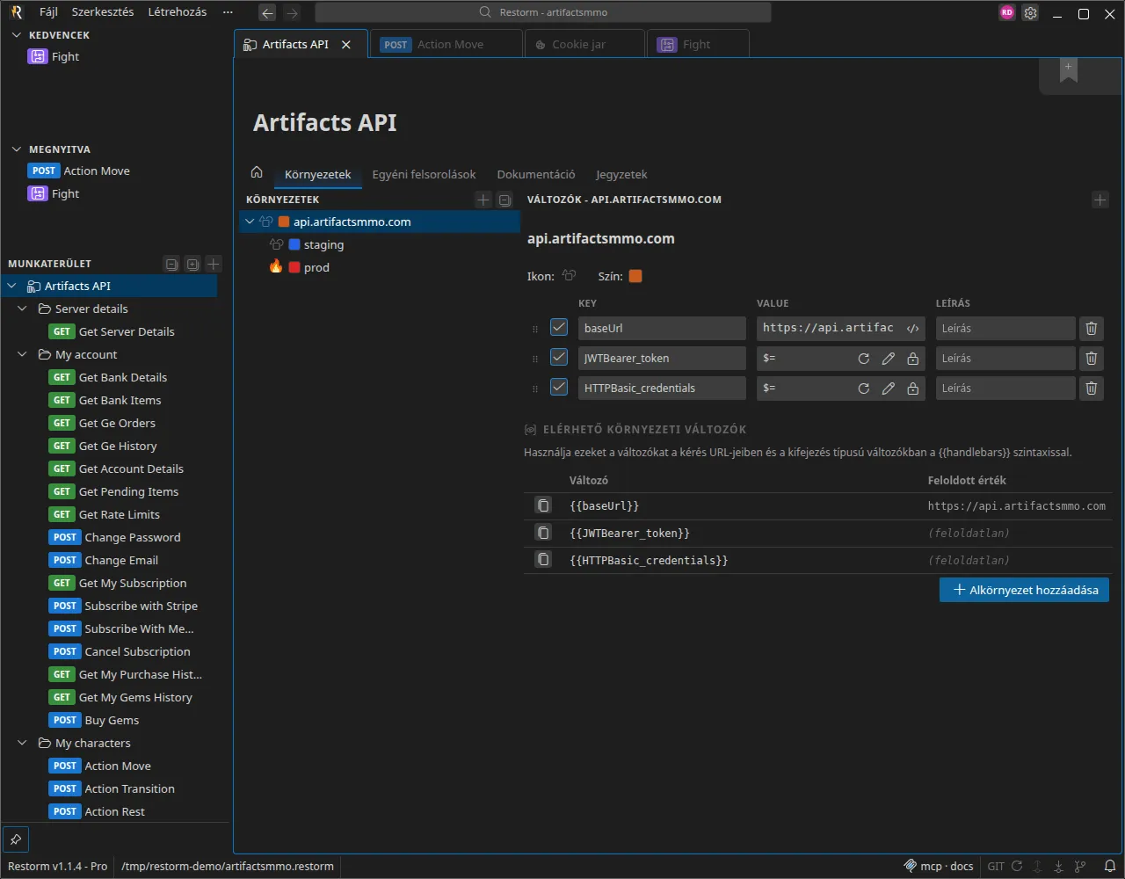Add a new variable with the plus icon
The image size is (1125, 879).
1100,200
